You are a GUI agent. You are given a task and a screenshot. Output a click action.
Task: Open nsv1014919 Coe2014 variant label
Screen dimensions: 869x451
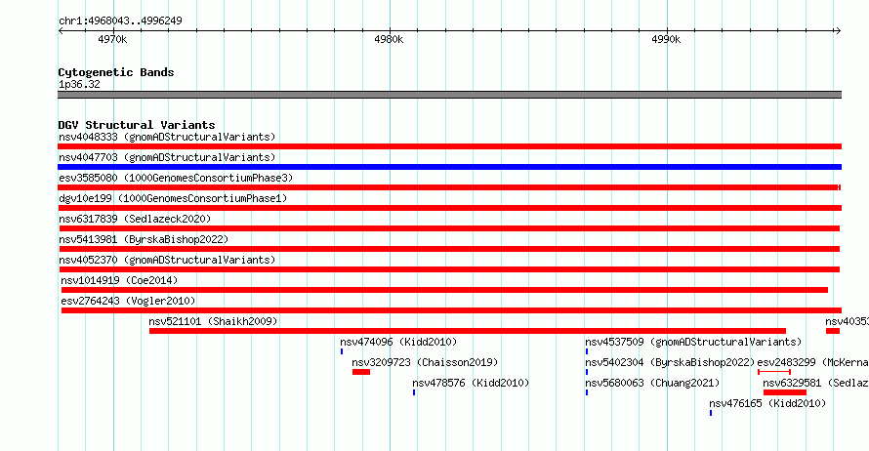[x=119, y=280]
